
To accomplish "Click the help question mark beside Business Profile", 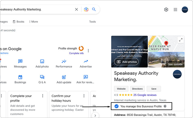I will pos(165,106).
